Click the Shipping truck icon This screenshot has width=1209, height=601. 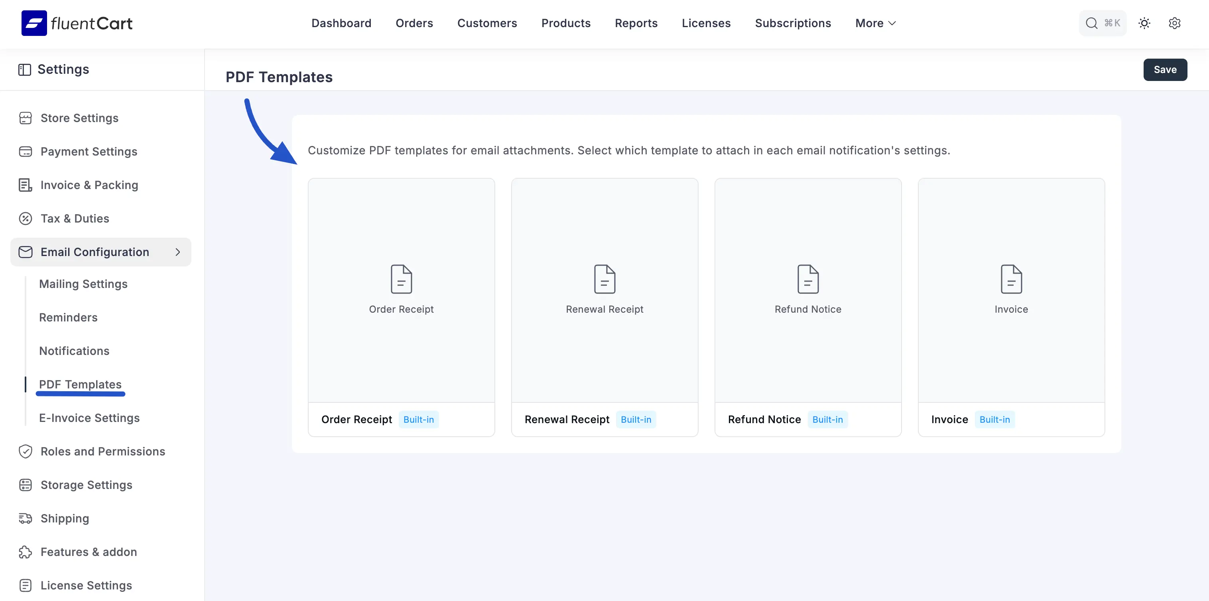[26, 518]
